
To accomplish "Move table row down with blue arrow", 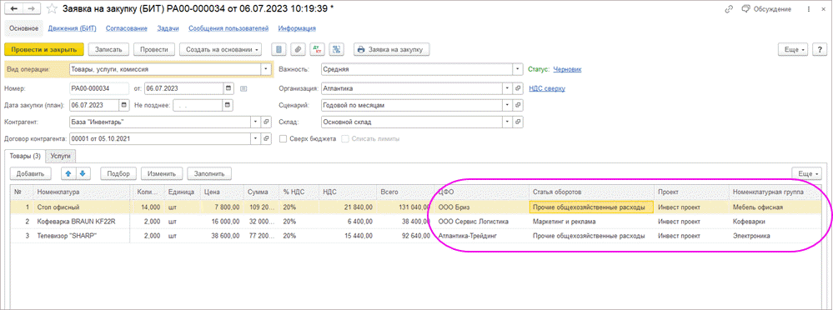I will click(x=83, y=173).
